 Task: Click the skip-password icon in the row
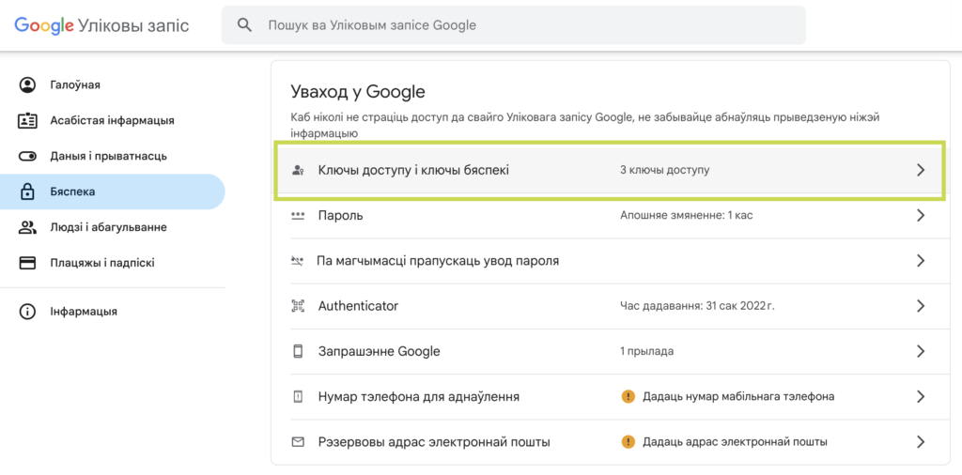tap(297, 261)
